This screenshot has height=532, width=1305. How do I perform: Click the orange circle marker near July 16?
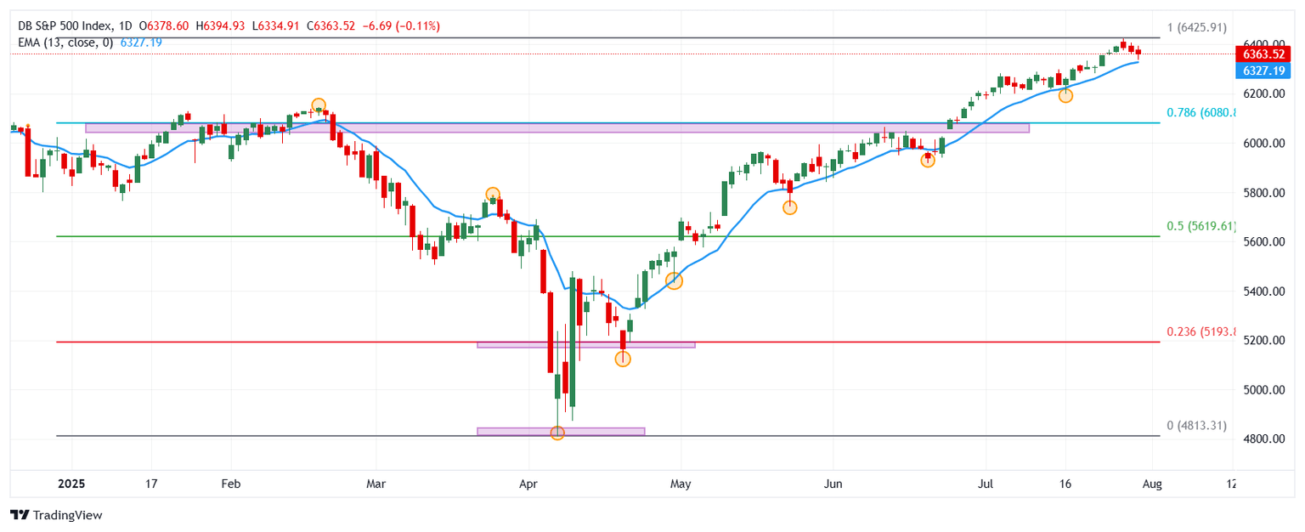[x=1065, y=95]
